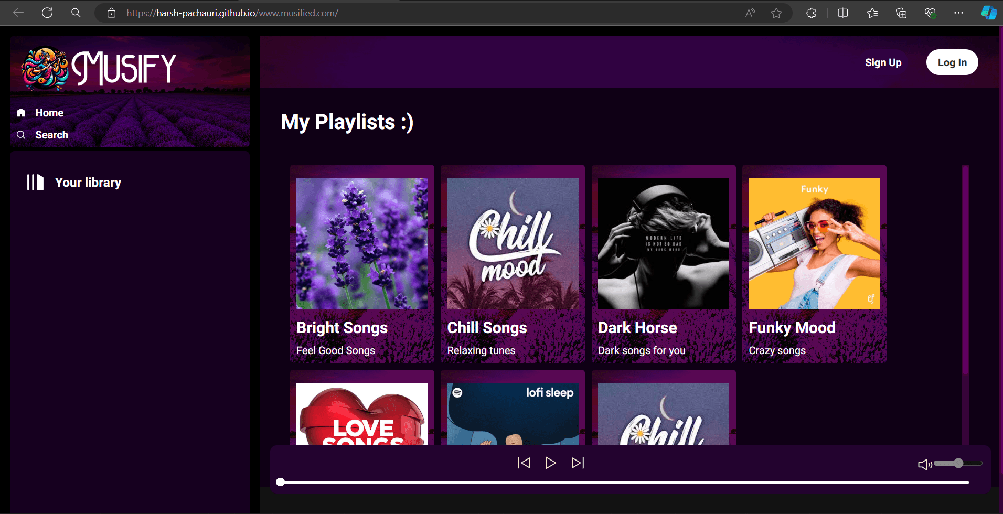1003x514 pixels.
Task: Skip to previous track
Action: (524, 463)
